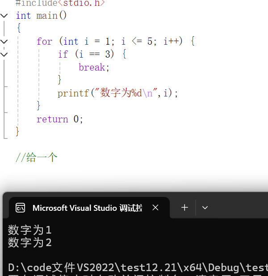Close the debug console tab
This screenshot has height=276, width=268.
click(x=155, y=208)
